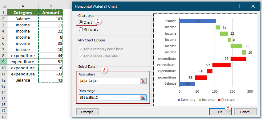
Task: Click the Cancel button
Action: click(245, 112)
